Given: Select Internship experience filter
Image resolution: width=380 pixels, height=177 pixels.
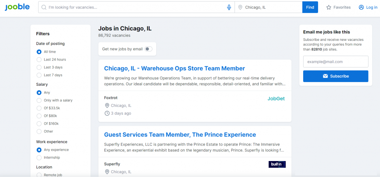Looking at the screenshot, I should (x=39, y=157).
